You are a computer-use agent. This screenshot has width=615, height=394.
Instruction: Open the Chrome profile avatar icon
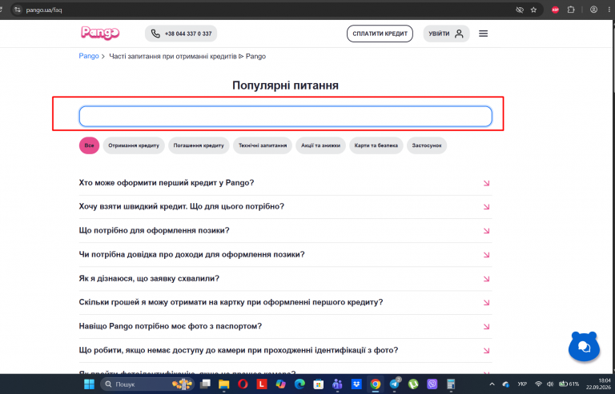[x=594, y=10]
